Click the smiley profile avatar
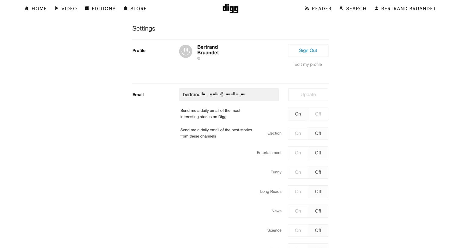This screenshot has height=248, width=461. tap(186, 51)
